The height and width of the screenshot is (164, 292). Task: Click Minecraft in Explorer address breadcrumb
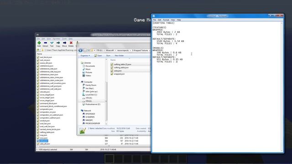click(109, 51)
